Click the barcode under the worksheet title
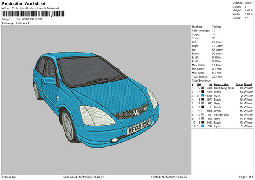Screen dimensions: 255x180 [25, 14]
